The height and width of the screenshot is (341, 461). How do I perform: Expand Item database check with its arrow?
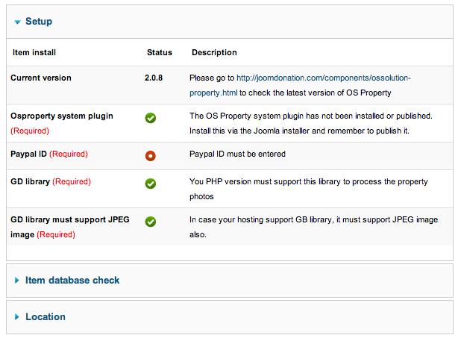coord(17,281)
